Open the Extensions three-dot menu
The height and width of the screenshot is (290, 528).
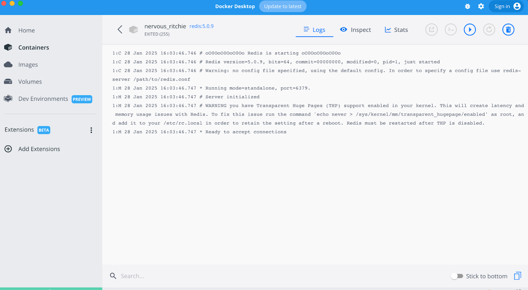pyautogui.click(x=91, y=130)
